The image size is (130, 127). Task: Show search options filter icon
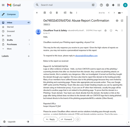point(93,5)
